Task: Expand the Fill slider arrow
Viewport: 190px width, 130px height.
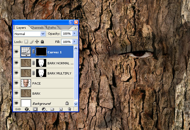Action: [75, 42]
